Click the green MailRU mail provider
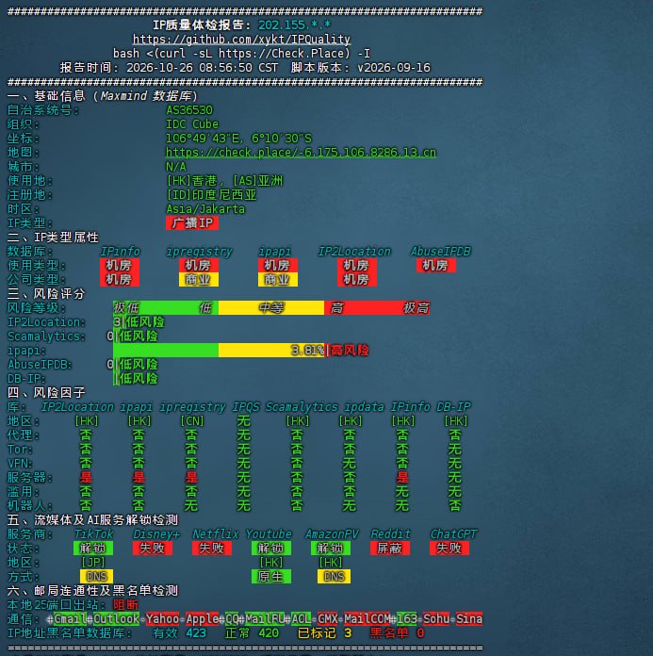This screenshot has height=656, width=653. click(x=265, y=618)
